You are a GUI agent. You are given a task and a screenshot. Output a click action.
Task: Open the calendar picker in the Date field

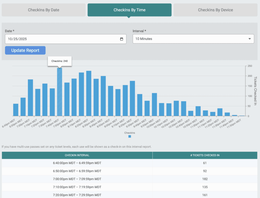[122, 39]
